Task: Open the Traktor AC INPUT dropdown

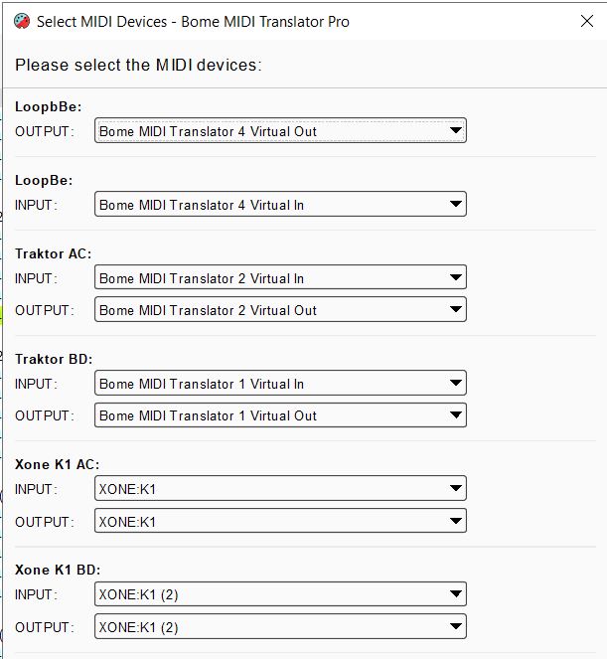Action: [x=279, y=278]
